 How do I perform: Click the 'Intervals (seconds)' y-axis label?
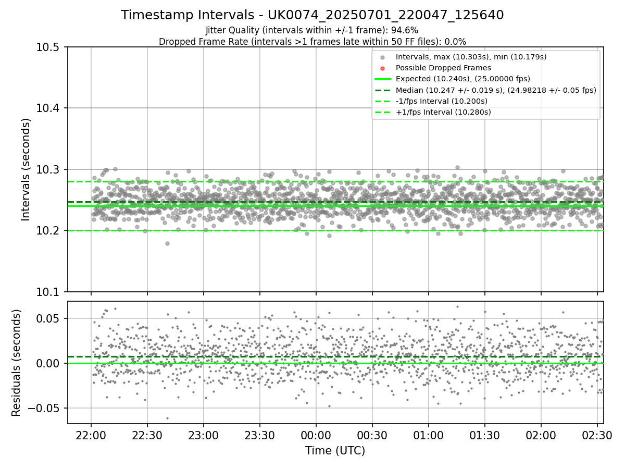(x=26, y=169)
